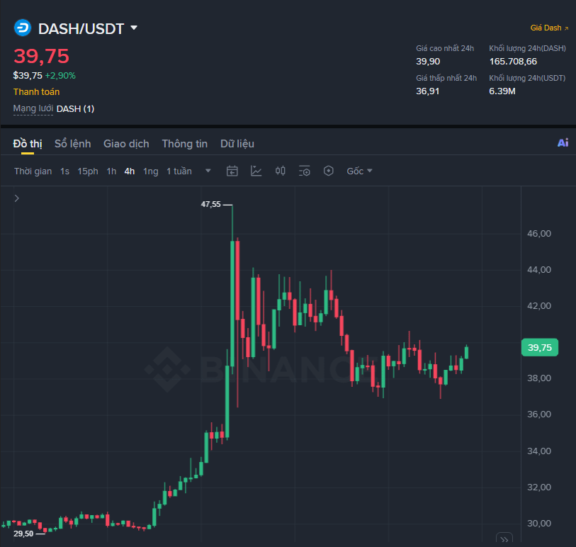Open the Ai assistant icon
576x547 pixels.
[563, 143]
